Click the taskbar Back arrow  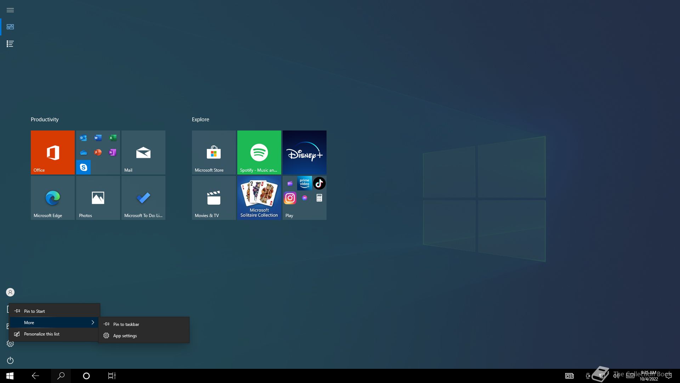tap(35, 376)
